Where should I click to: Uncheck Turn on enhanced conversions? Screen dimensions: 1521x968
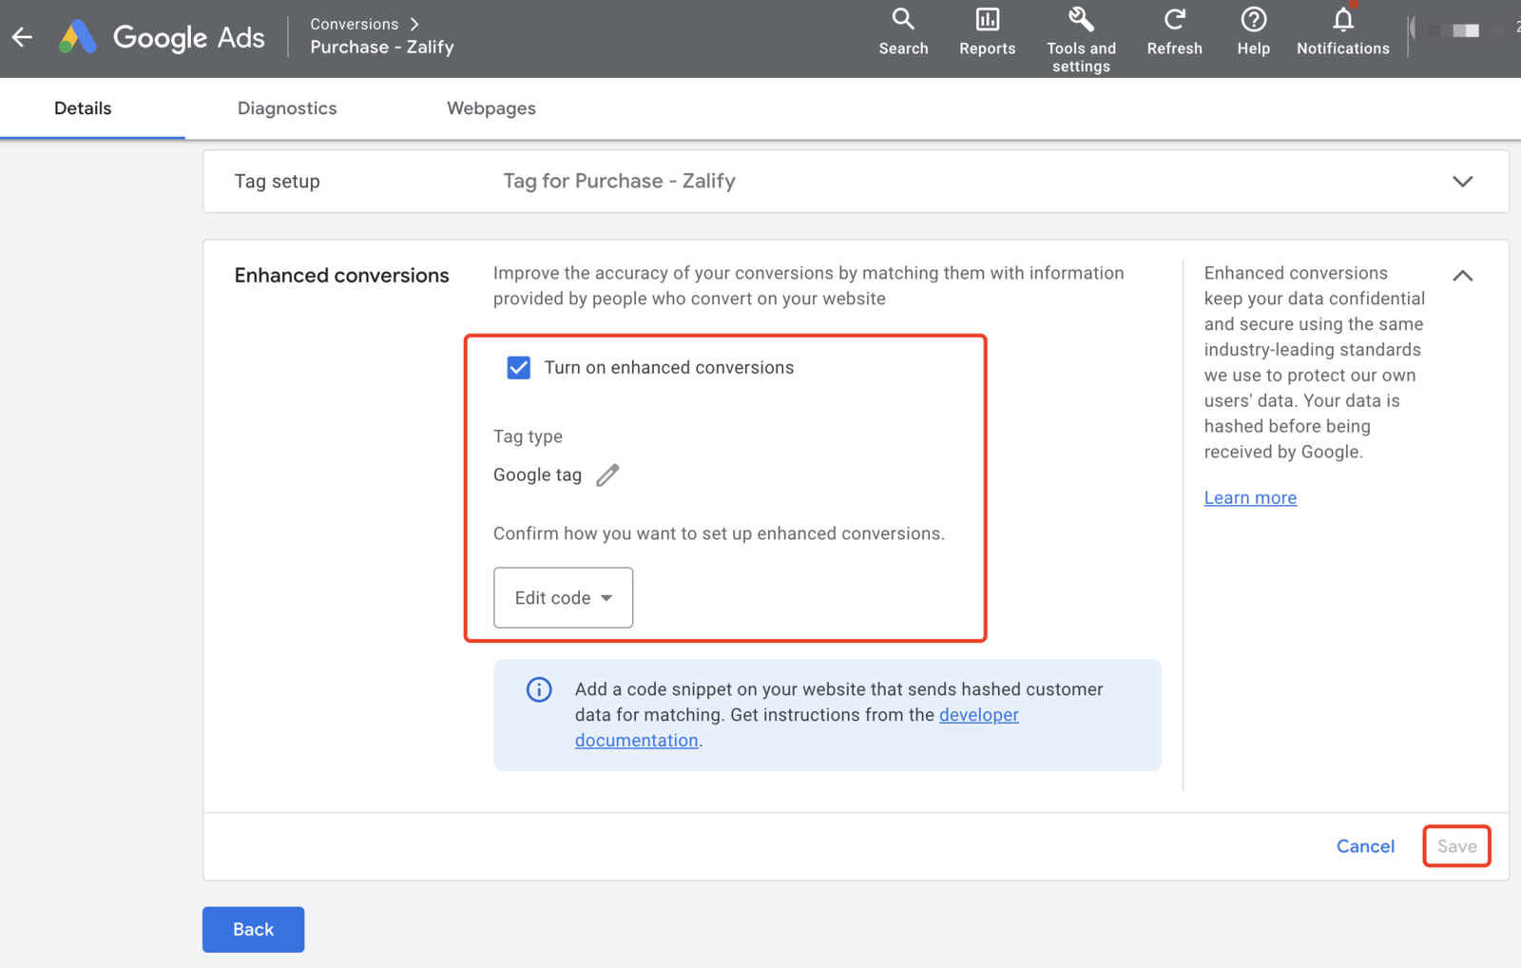[519, 368]
